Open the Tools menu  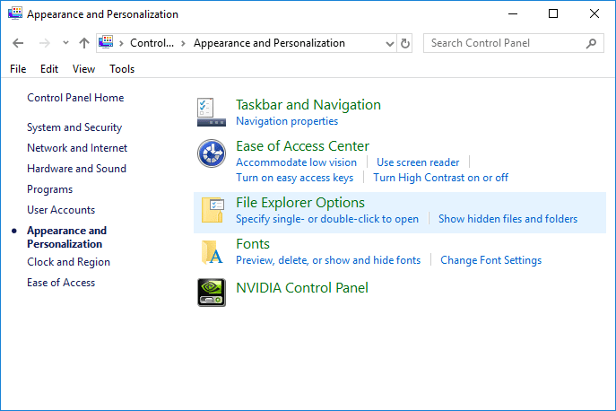(122, 69)
